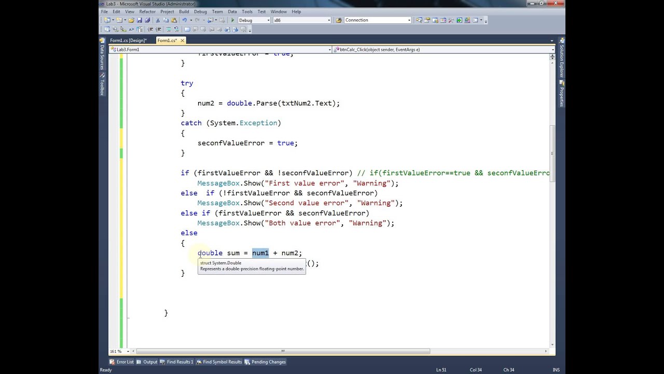Close the Form1.cs* tab

(x=183, y=41)
